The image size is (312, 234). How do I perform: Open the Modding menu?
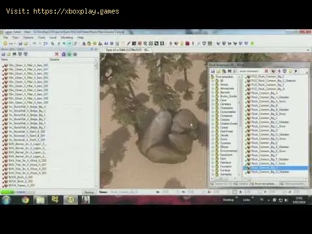(x=67, y=38)
